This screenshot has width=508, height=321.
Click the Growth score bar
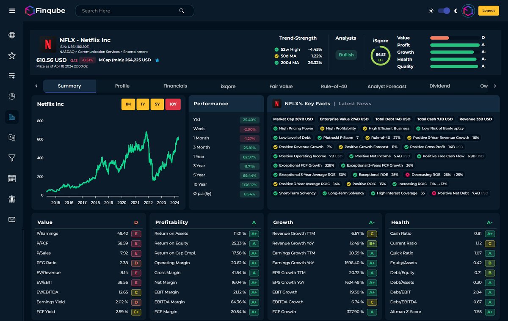455,52
